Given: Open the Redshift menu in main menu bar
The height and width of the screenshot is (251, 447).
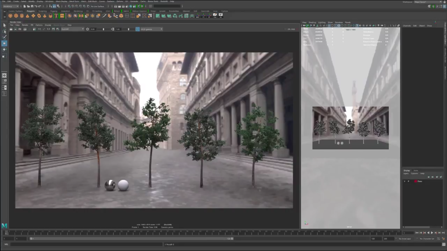Looking at the screenshot, I should pyautogui.click(x=164, y=1).
